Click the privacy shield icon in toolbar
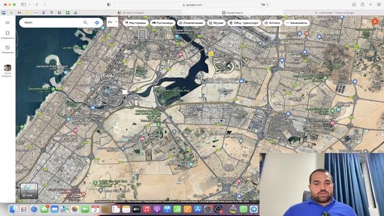This screenshot has width=384, height=216. click(x=109, y=4)
